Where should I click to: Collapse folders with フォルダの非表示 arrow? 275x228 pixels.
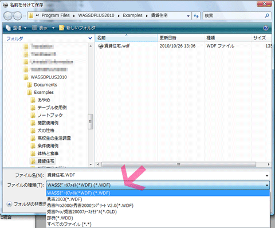9,204
